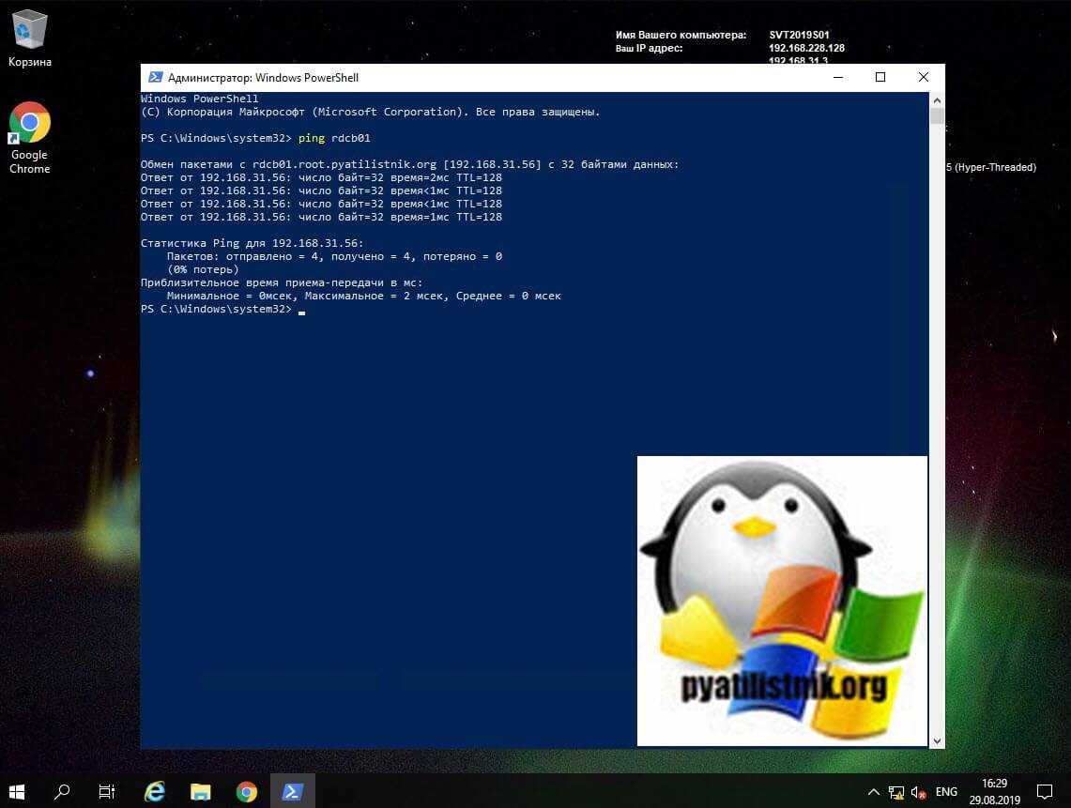Open taskbar search magnifier
This screenshot has height=808, width=1071.
point(62,792)
